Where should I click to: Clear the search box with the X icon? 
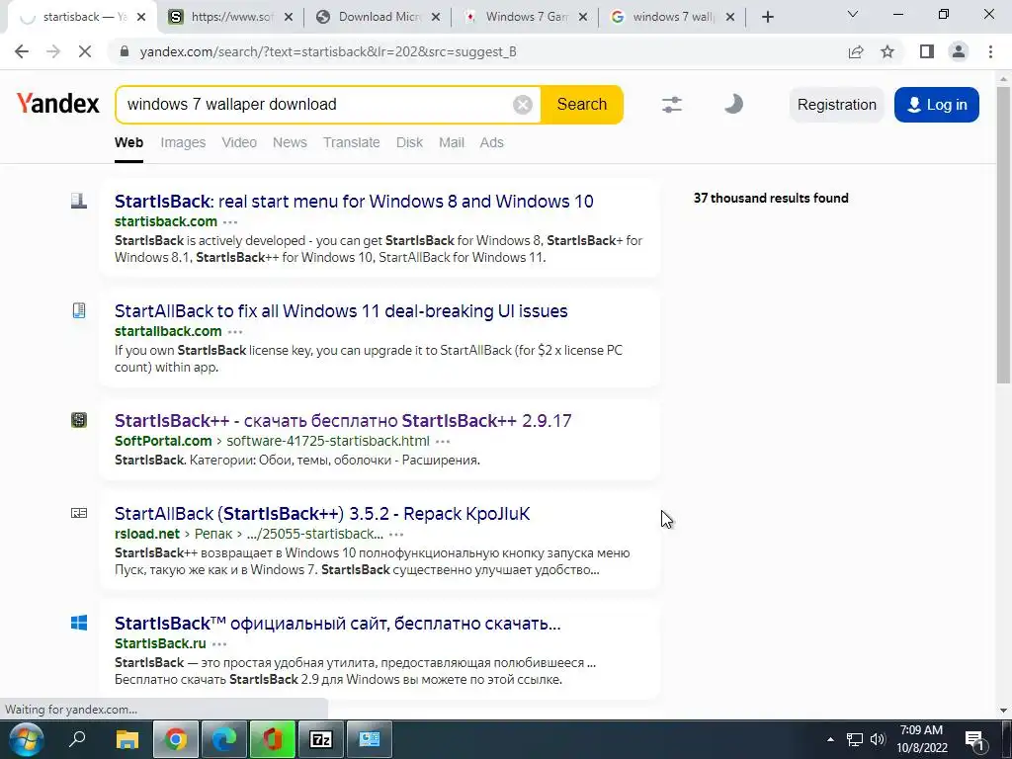[522, 105]
